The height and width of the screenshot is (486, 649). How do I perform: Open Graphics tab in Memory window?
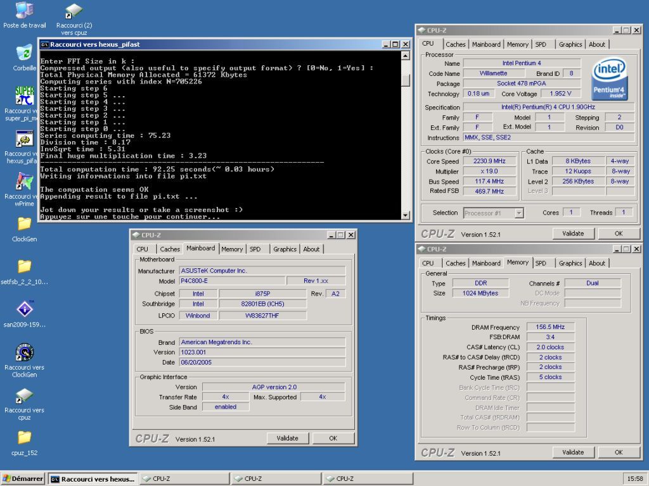pyautogui.click(x=570, y=263)
